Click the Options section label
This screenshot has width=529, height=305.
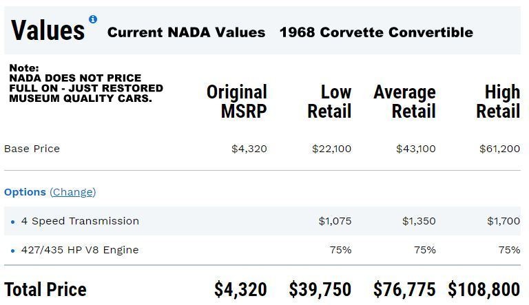click(25, 192)
